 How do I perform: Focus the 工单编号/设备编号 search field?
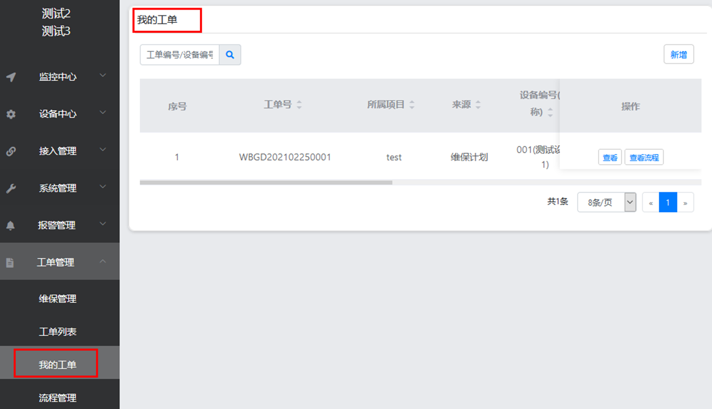pyautogui.click(x=180, y=55)
